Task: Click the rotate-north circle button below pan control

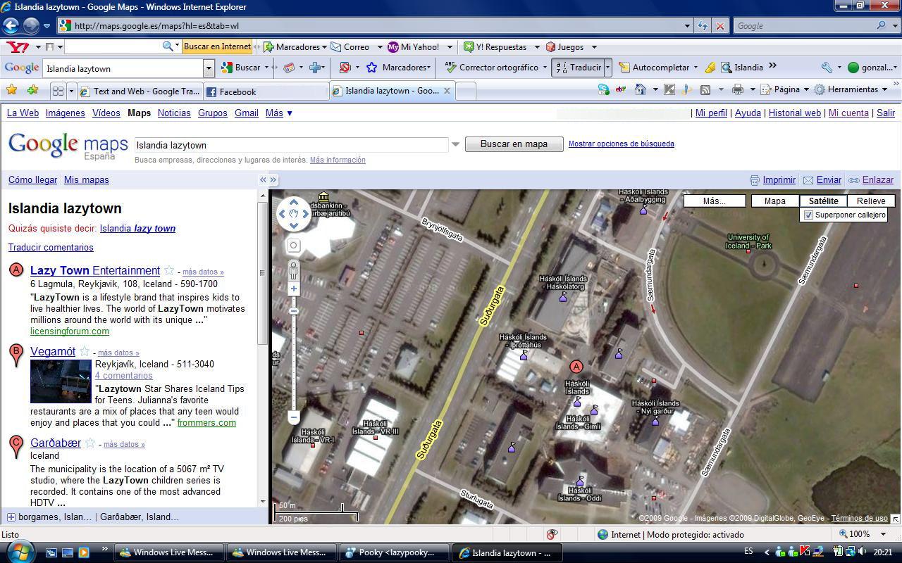Action: (294, 246)
